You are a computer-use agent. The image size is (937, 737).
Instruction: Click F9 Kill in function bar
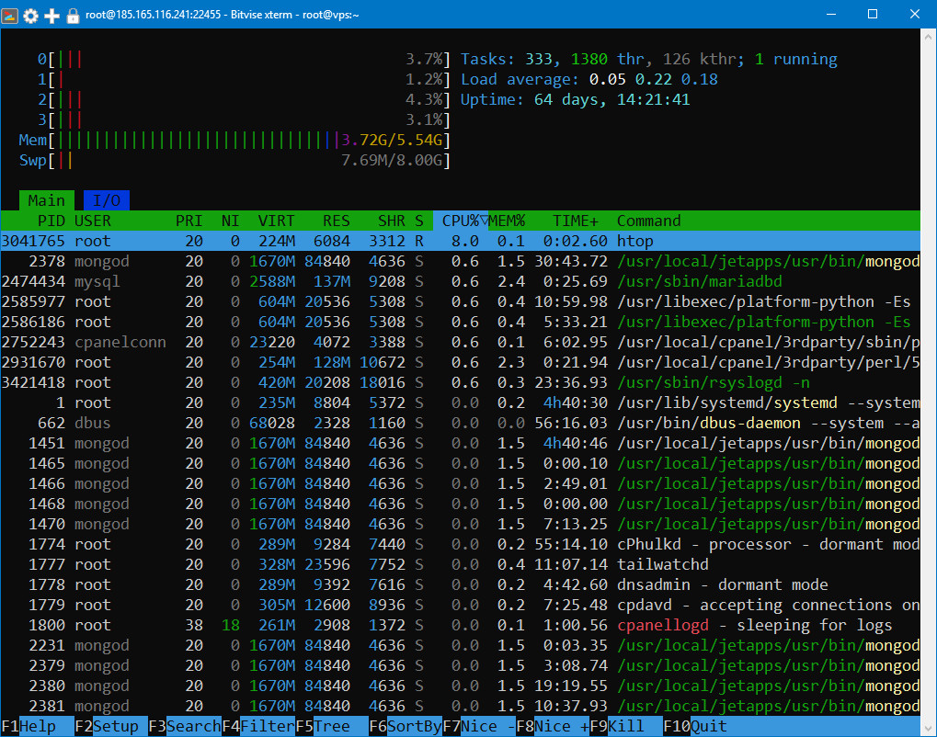[x=626, y=727]
